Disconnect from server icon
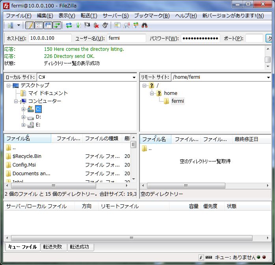The width and height of the screenshot is (275, 265). click(96, 26)
